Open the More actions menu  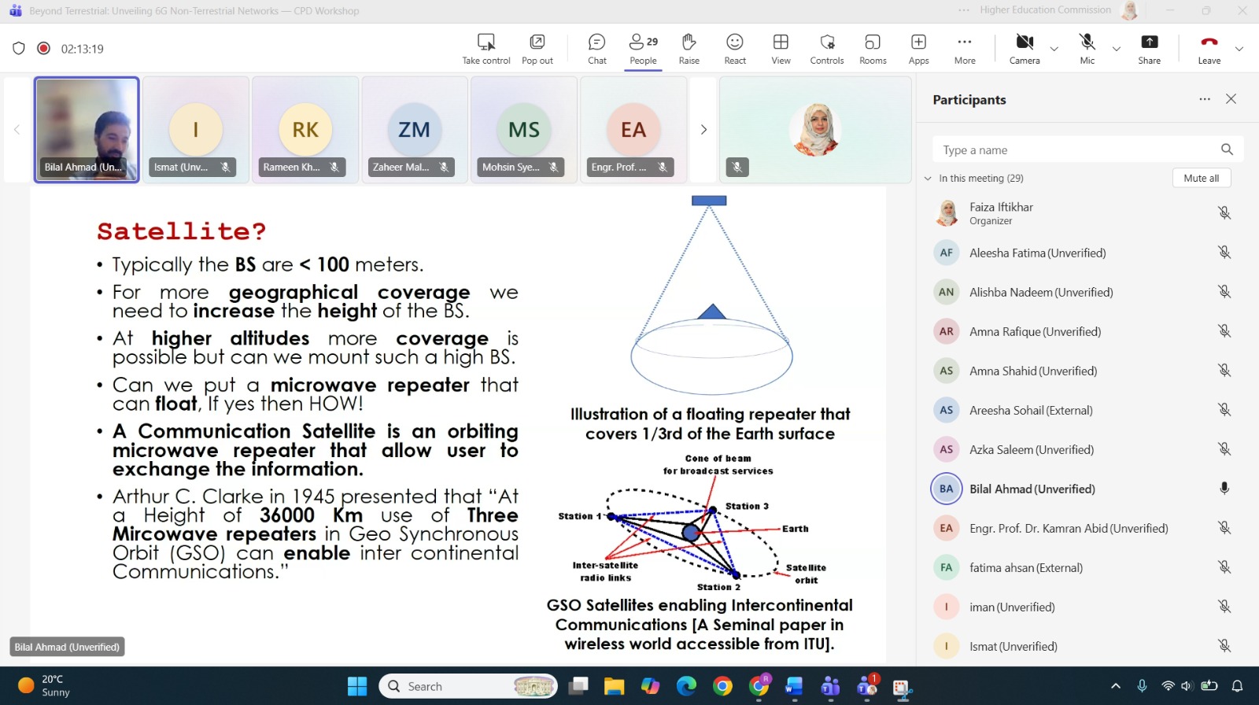[965, 49]
